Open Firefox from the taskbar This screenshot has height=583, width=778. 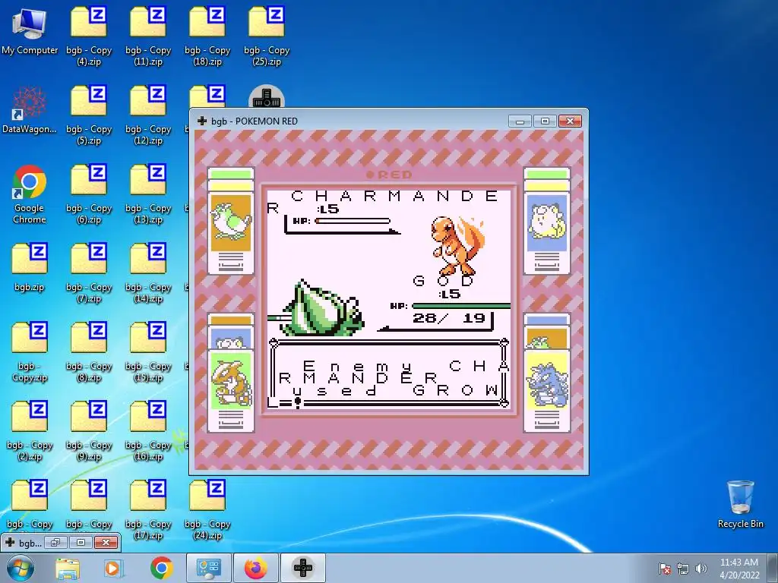pyautogui.click(x=255, y=568)
